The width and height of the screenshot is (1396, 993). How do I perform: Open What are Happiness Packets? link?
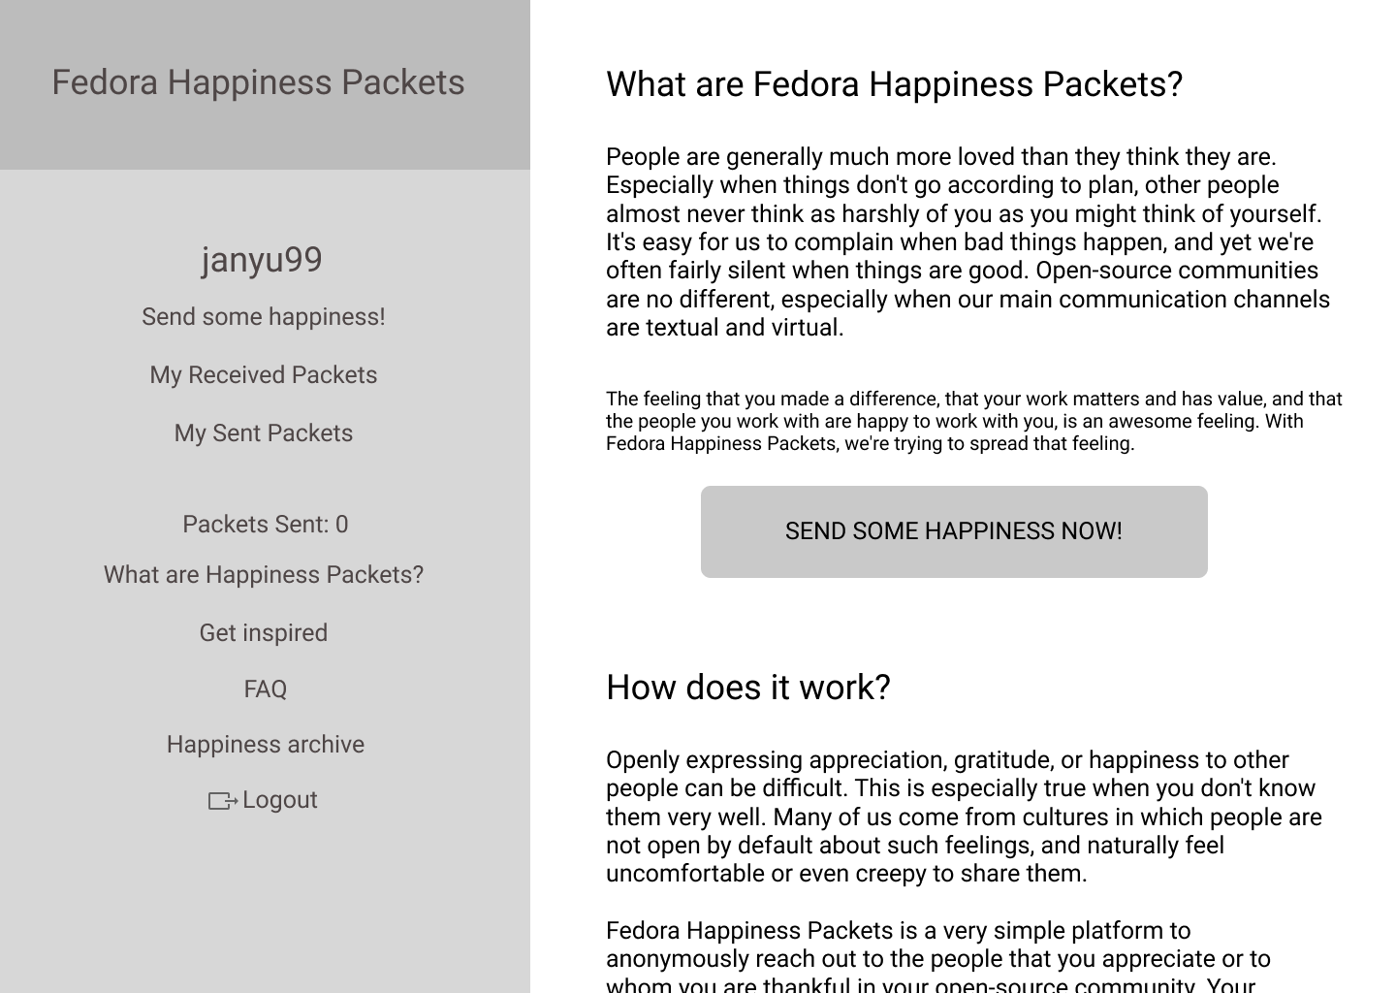pyautogui.click(x=264, y=575)
